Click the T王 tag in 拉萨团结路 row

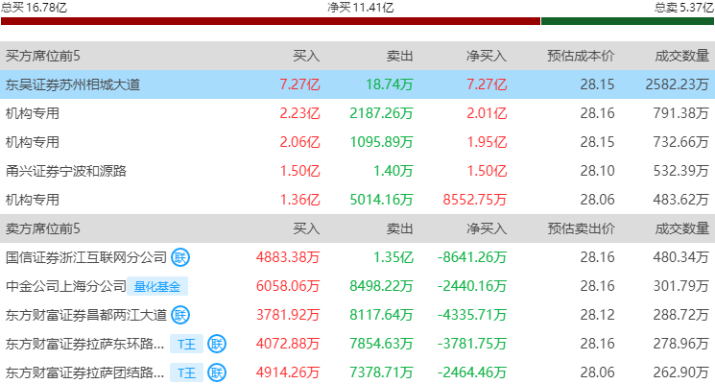(186, 373)
